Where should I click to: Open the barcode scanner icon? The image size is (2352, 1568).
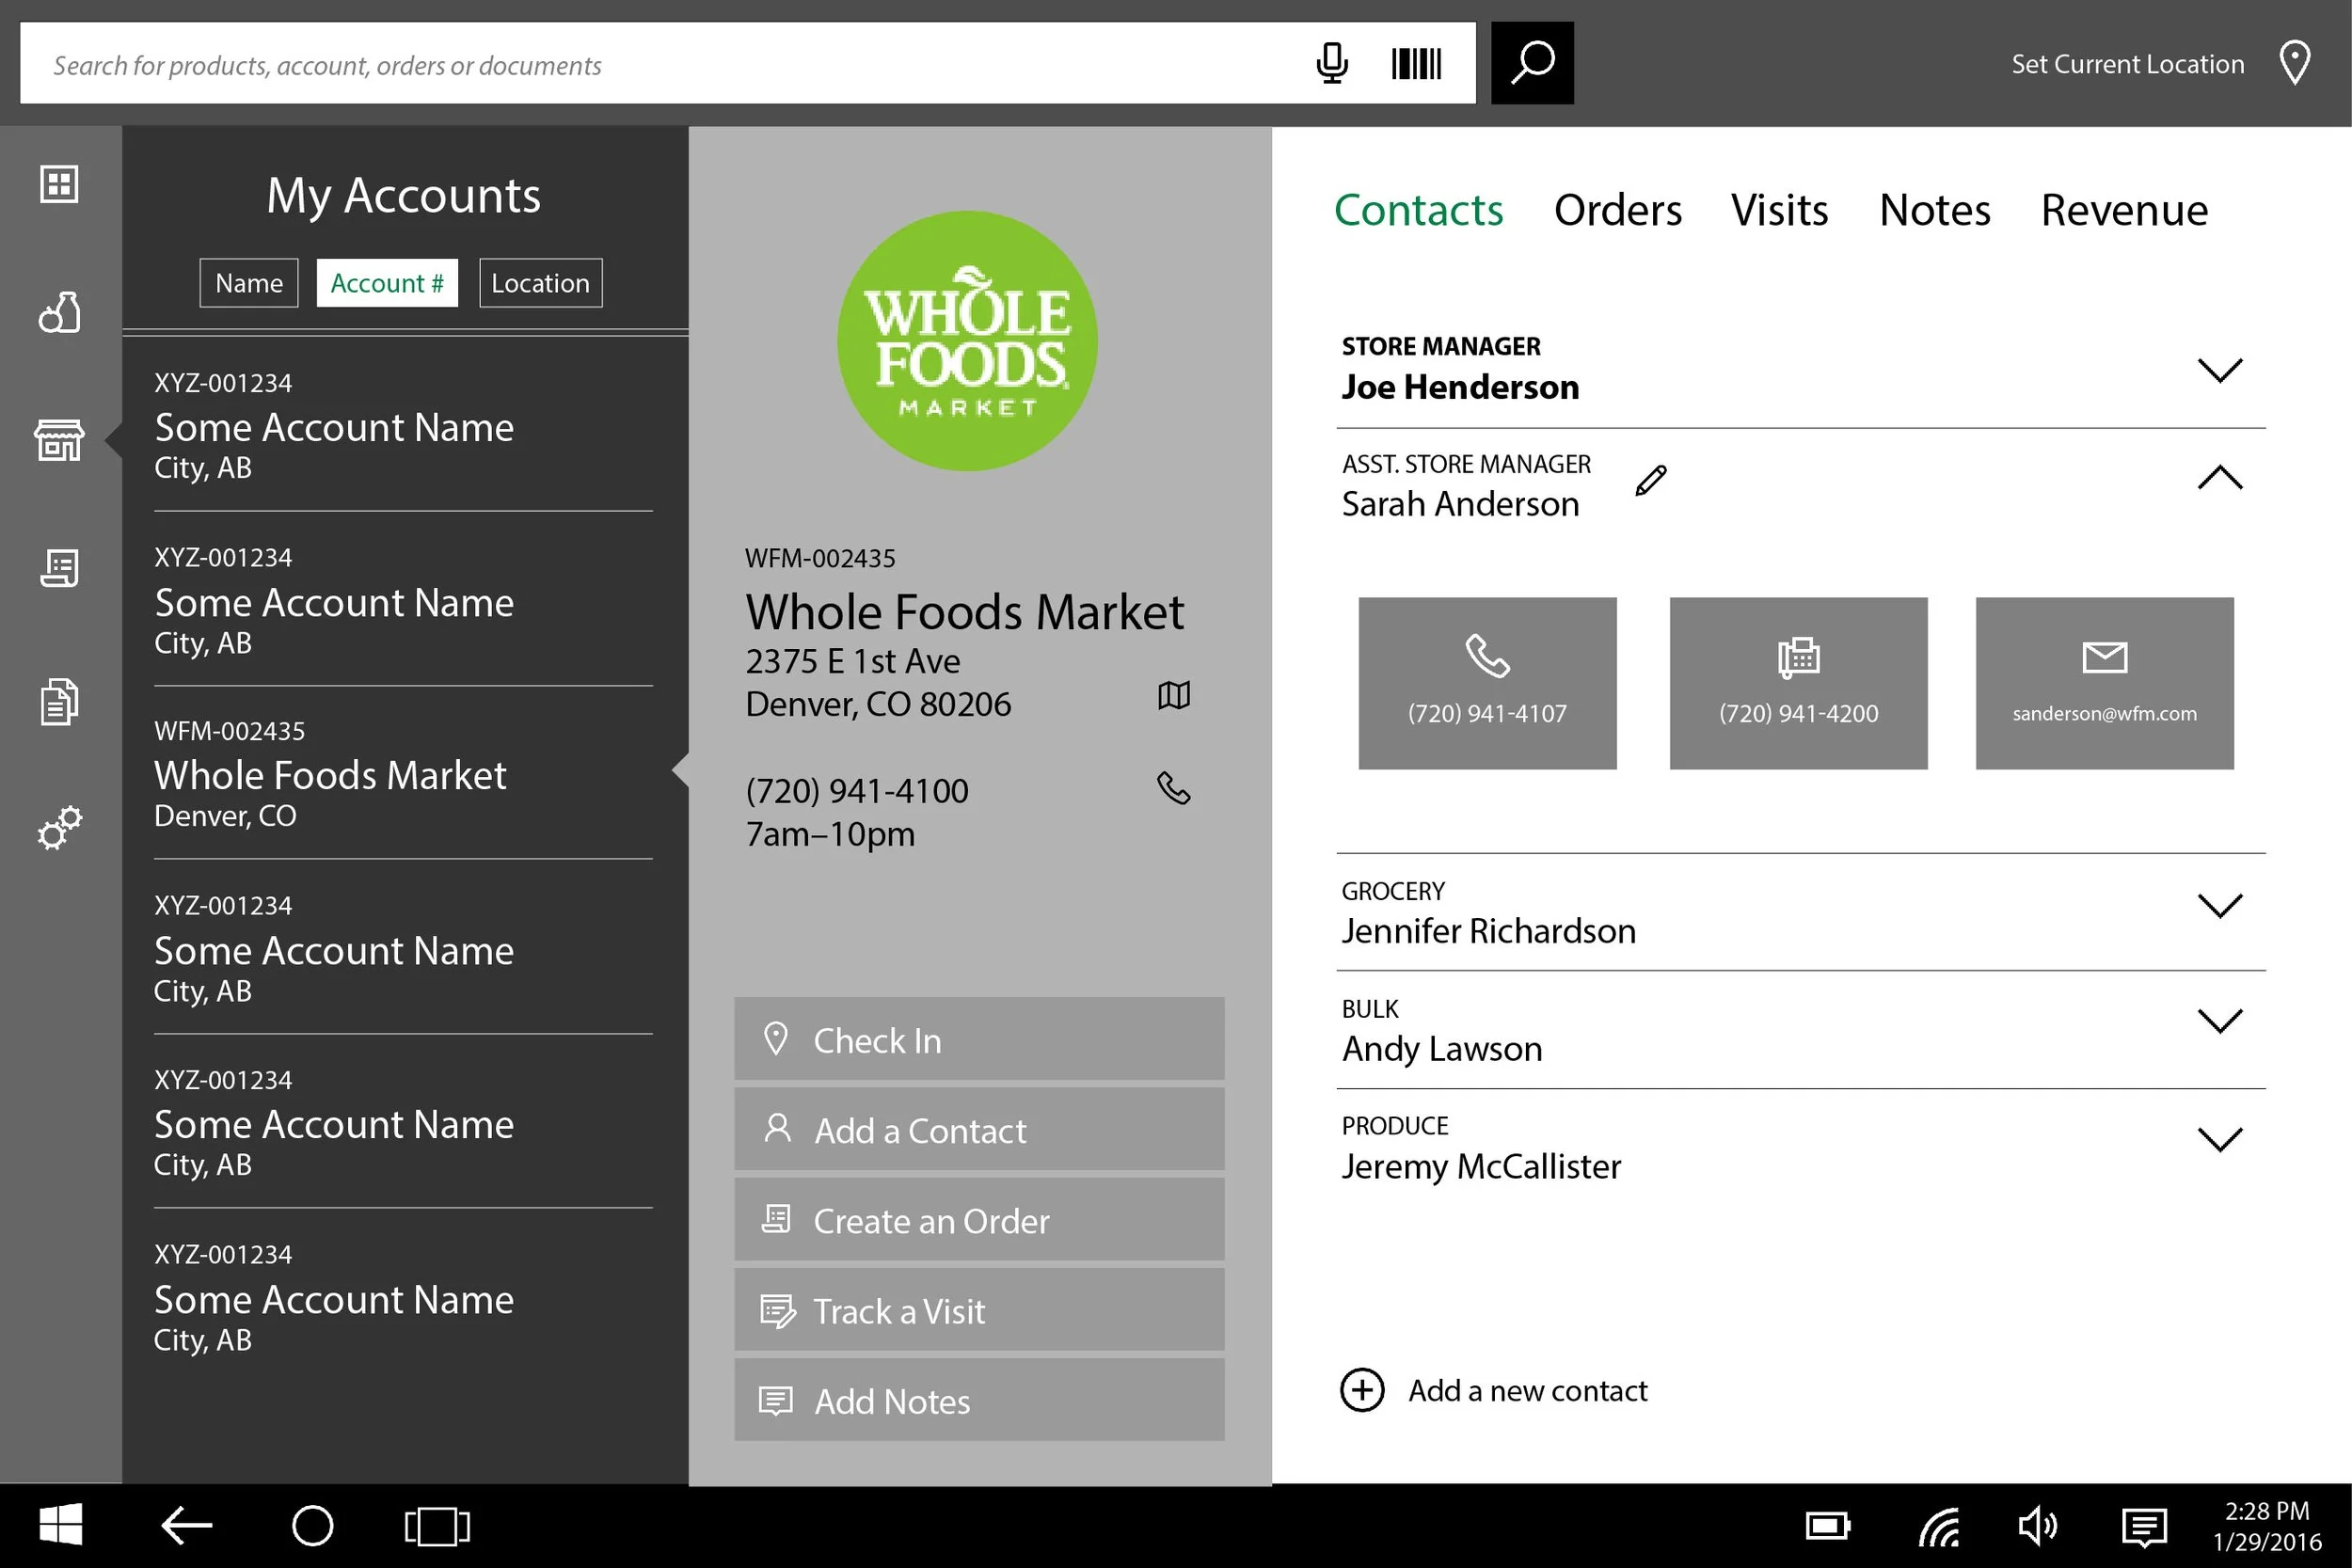click(1415, 63)
